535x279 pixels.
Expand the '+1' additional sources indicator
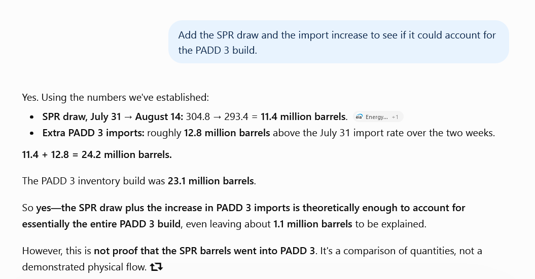(x=395, y=117)
